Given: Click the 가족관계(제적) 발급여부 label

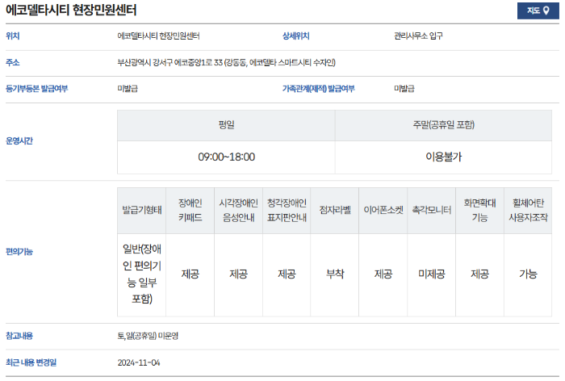Looking at the screenshot, I should click(319, 89).
